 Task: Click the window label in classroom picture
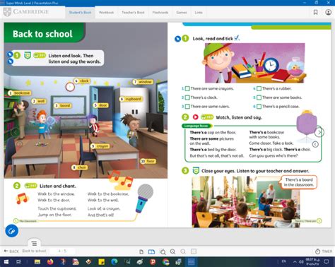click(x=143, y=82)
